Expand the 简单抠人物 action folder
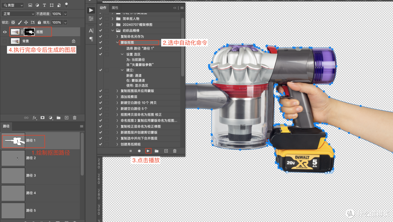This screenshot has height=222, width=393. [x=112, y=19]
